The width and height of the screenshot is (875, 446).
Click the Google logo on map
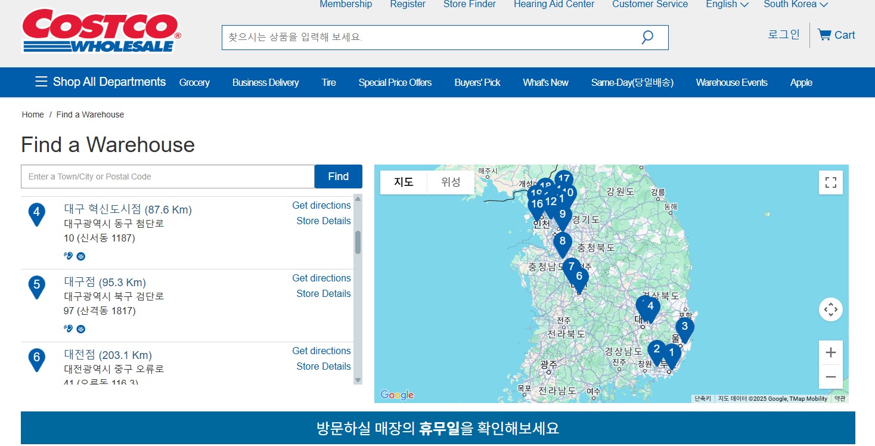click(397, 395)
